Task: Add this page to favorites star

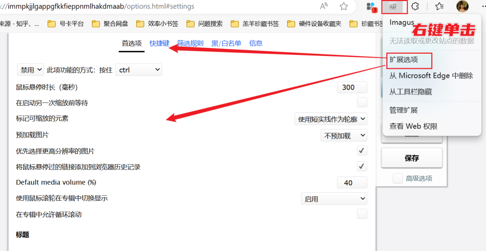Action: coord(344,7)
